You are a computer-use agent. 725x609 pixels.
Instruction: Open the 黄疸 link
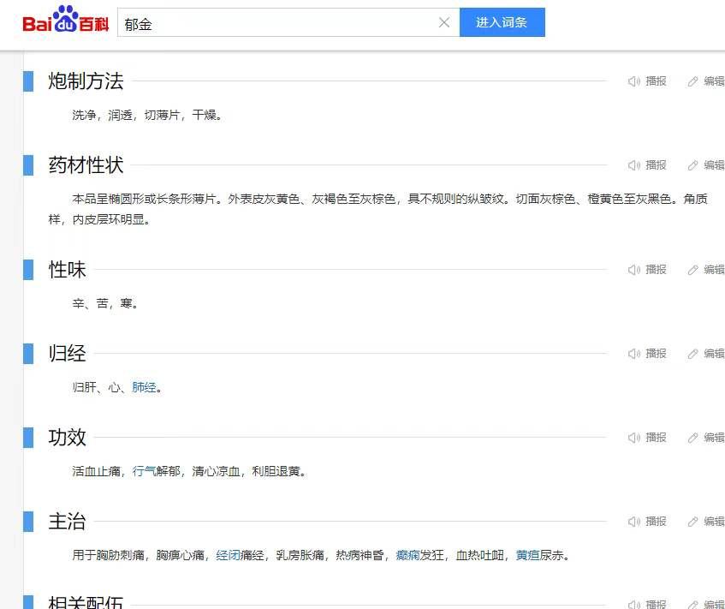pos(527,555)
